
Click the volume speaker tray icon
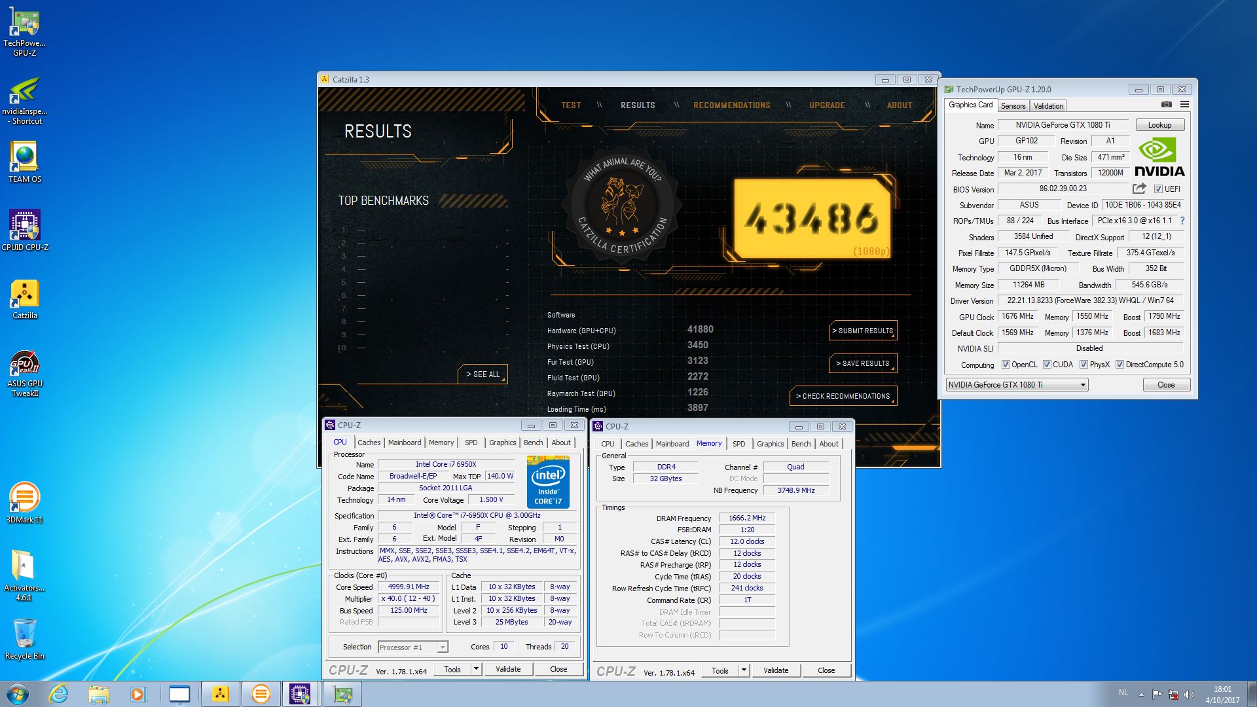(x=1189, y=695)
